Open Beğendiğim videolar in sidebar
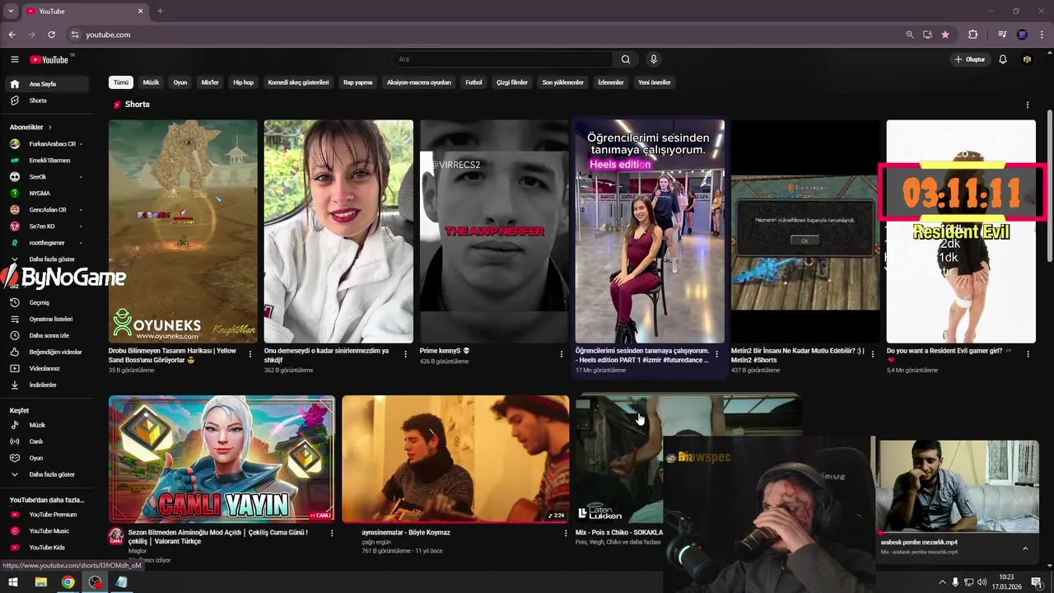This screenshot has width=1054, height=593. 49,352
